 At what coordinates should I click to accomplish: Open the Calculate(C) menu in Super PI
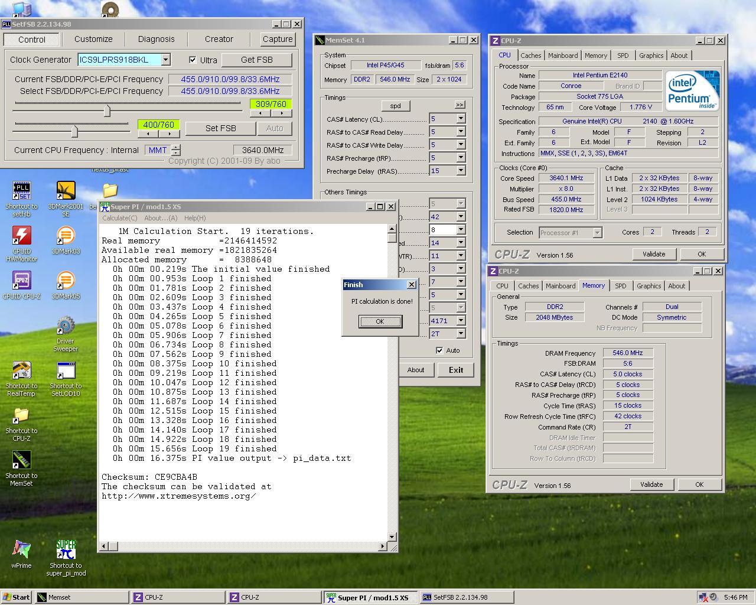tap(121, 218)
